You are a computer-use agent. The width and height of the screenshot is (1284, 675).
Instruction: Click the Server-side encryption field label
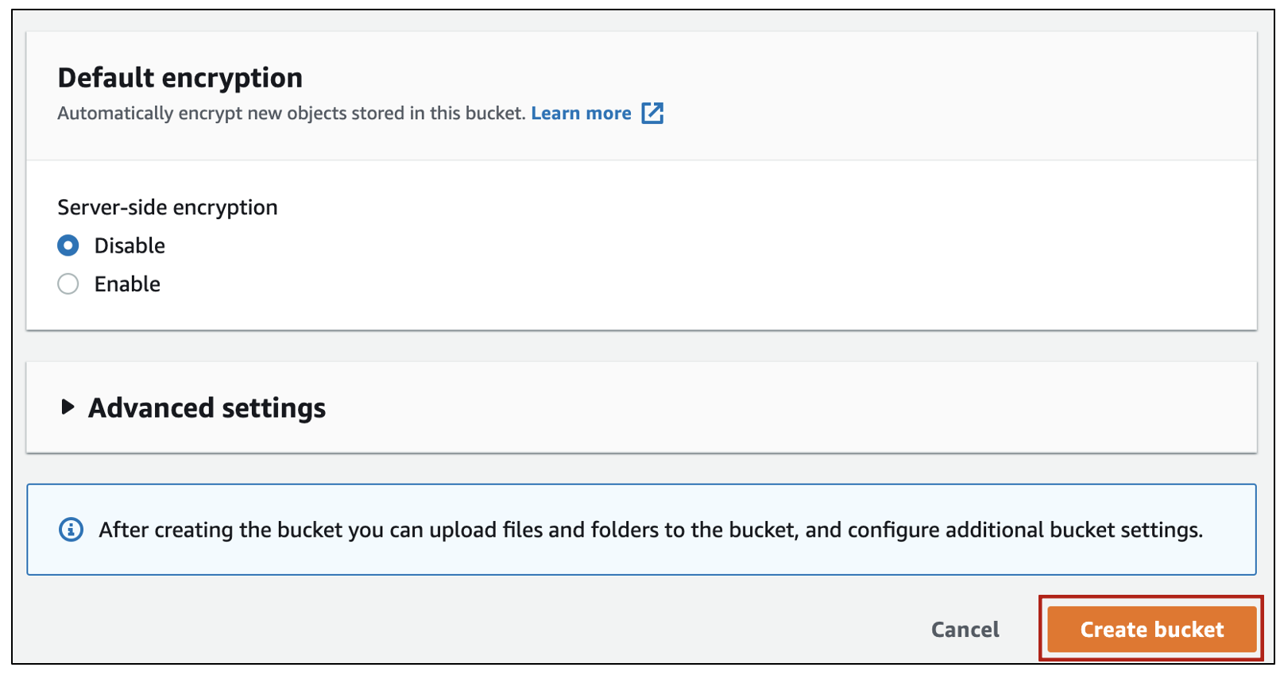pyautogui.click(x=168, y=207)
